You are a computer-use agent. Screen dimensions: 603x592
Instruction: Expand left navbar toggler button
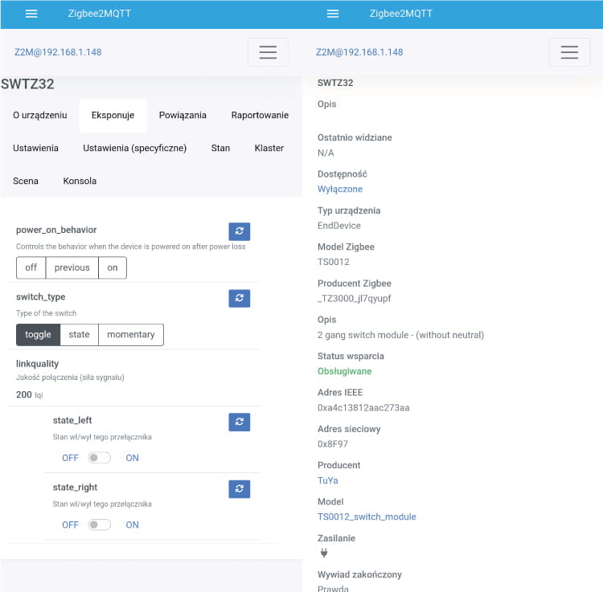[268, 52]
